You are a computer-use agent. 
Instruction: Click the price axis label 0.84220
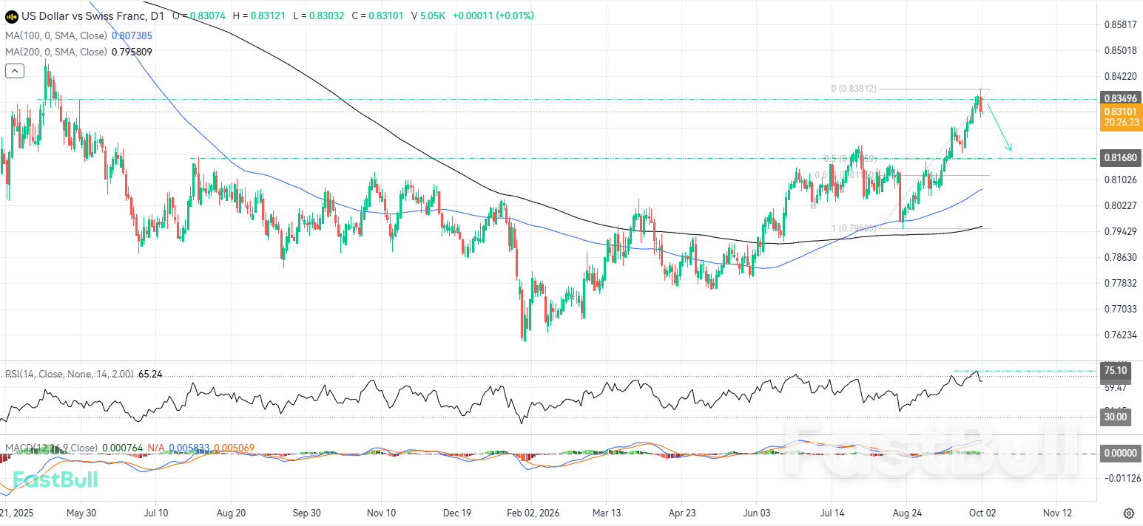tap(1120, 76)
